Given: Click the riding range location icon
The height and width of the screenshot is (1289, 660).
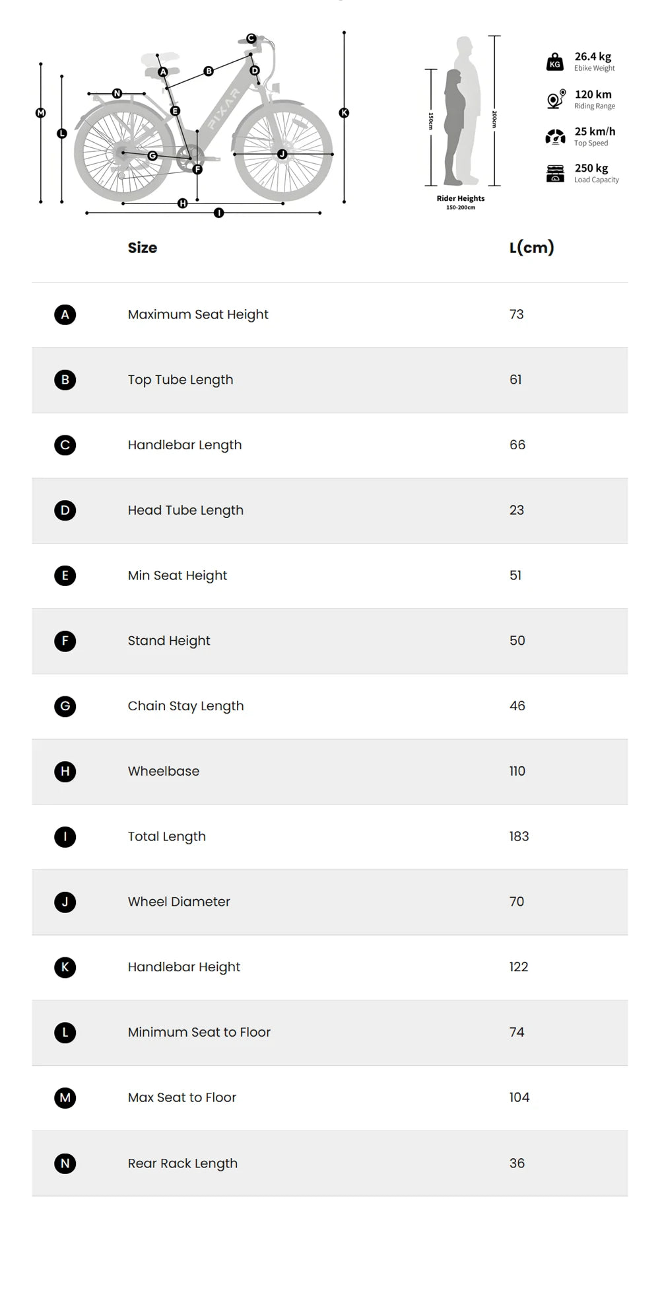Looking at the screenshot, I should (556, 99).
